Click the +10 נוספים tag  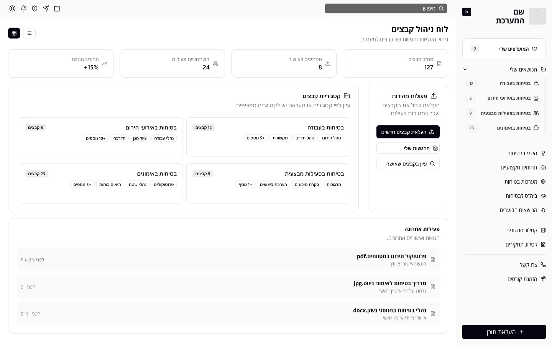click(x=96, y=138)
